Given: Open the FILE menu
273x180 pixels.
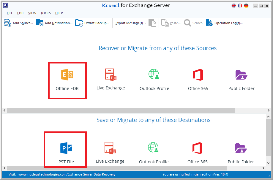Looking at the screenshot, I should (10, 13).
